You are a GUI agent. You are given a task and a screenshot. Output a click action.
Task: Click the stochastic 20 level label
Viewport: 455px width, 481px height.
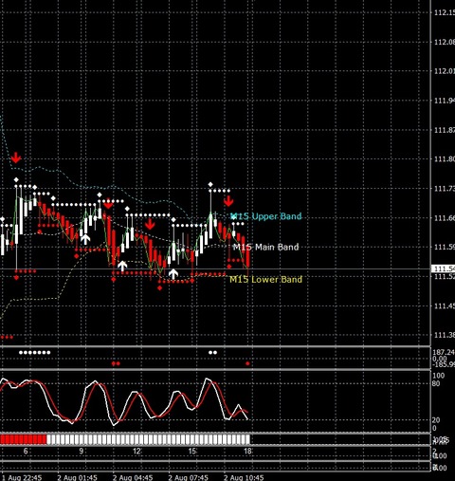click(x=436, y=420)
